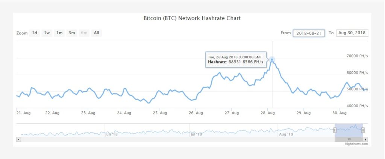Click the left scrollbar arrow of navigator

19,139
